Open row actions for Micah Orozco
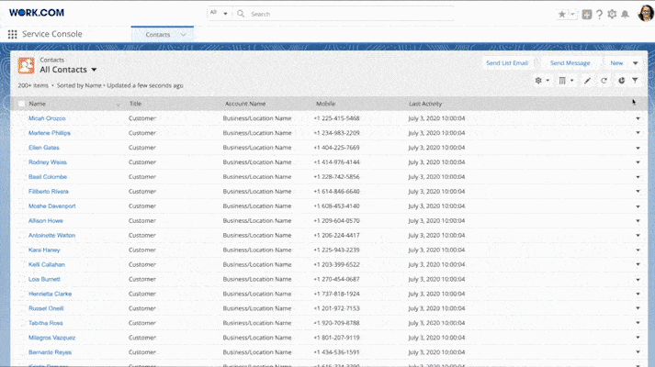 pyautogui.click(x=638, y=118)
